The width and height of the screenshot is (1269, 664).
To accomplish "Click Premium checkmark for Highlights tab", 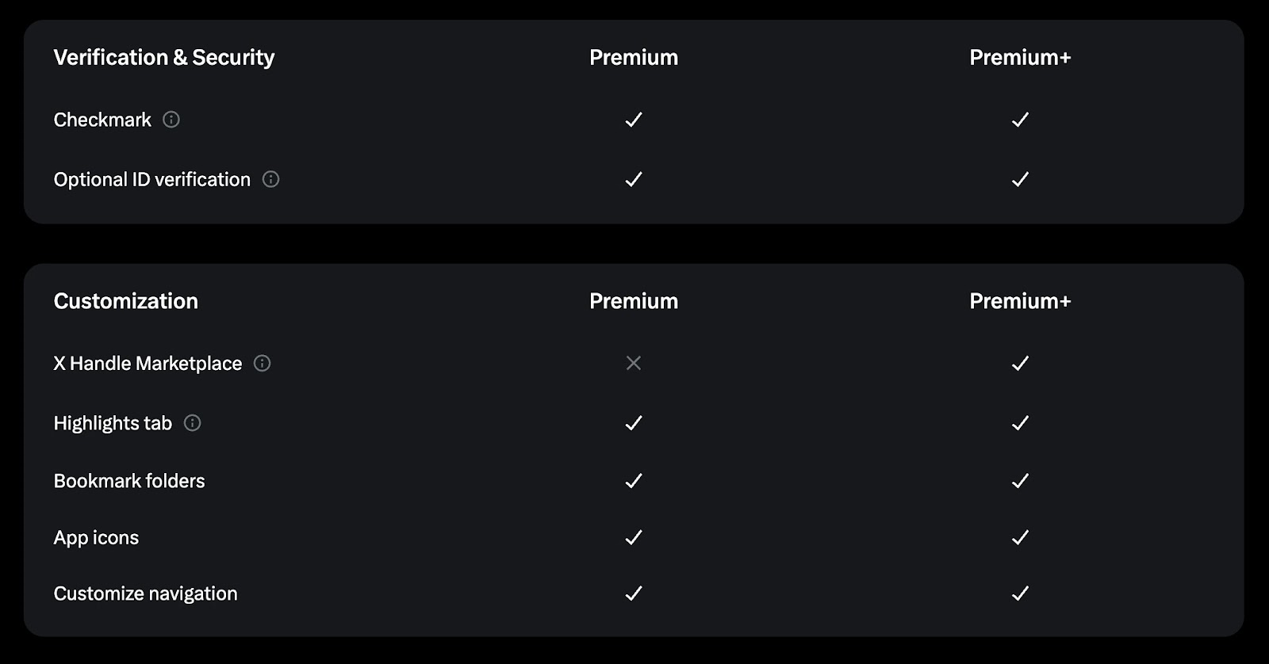I will [634, 422].
